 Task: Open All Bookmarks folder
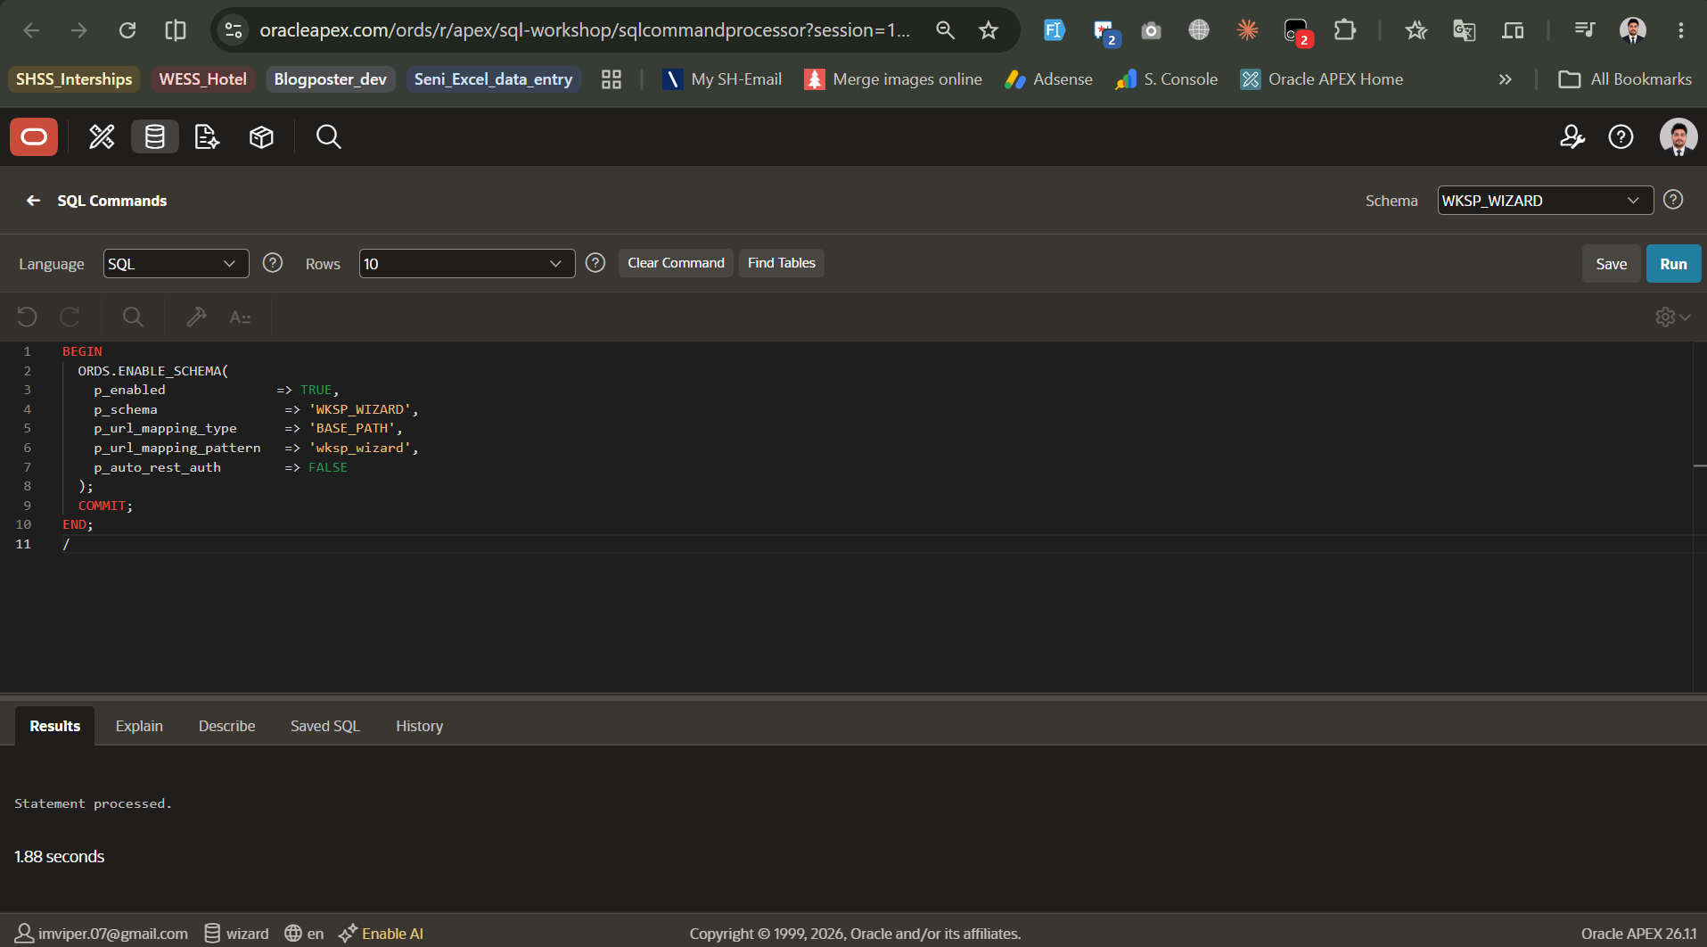pyautogui.click(x=1624, y=79)
